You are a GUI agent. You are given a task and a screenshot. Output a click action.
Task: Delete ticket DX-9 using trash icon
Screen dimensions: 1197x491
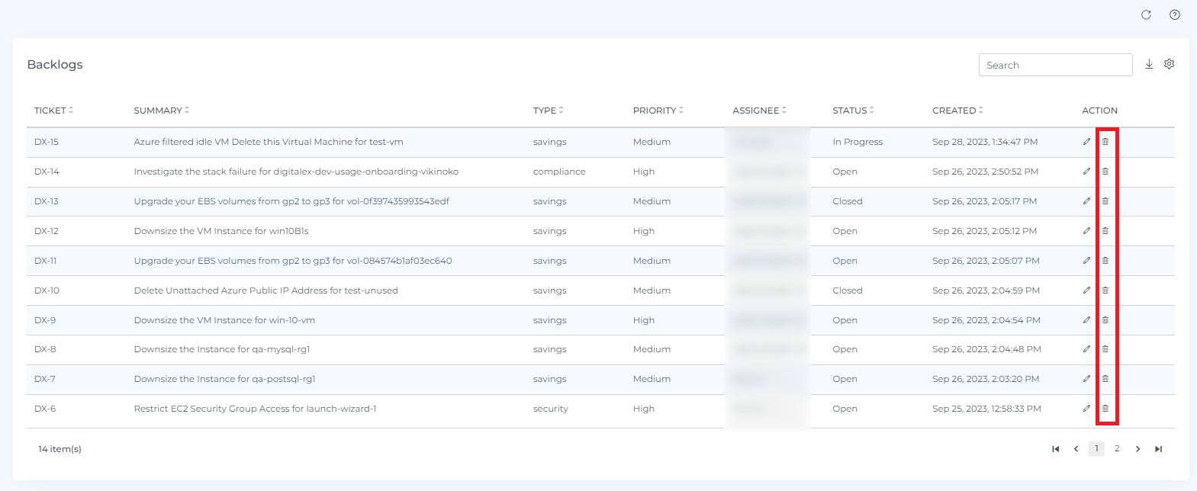click(1105, 320)
